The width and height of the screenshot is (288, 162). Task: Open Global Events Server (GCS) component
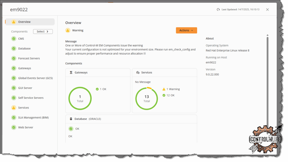pyautogui.click(x=35, y=78)
